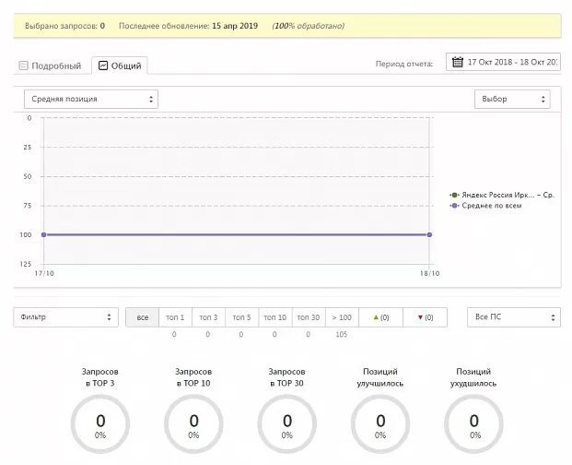This screenshot has height=465, width=572.
Task: Click the Общий tab chart icon
Action: click(x=104, y=66)
